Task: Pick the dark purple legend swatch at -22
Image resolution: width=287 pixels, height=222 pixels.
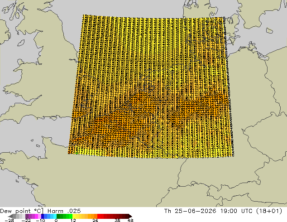Action: tap(27, 216)
